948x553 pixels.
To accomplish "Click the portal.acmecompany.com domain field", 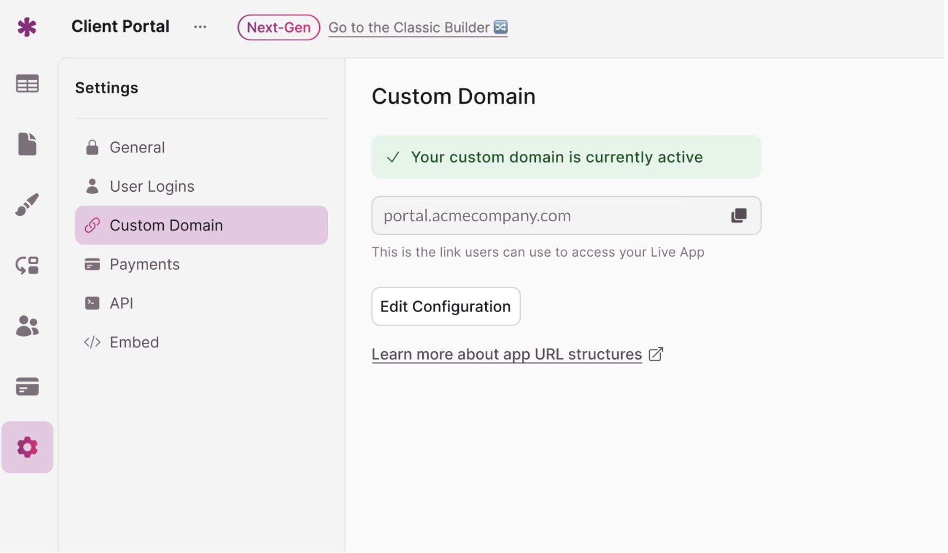I will point(546,216).
